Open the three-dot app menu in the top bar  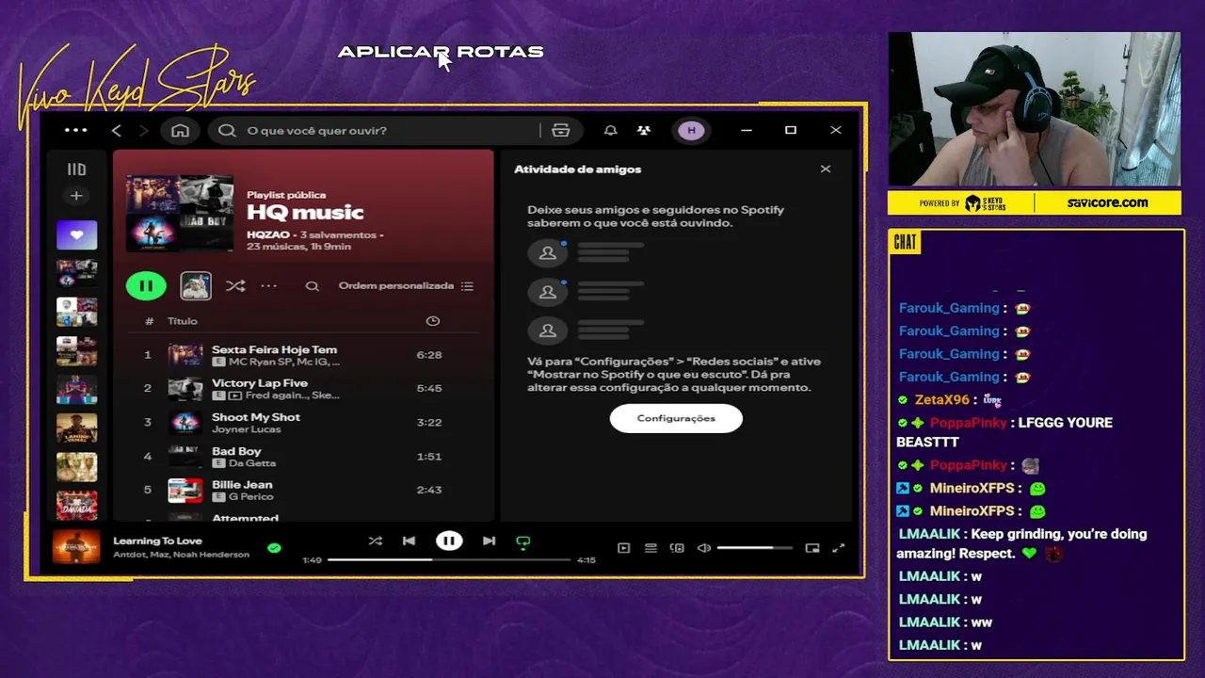pos(75,130)
